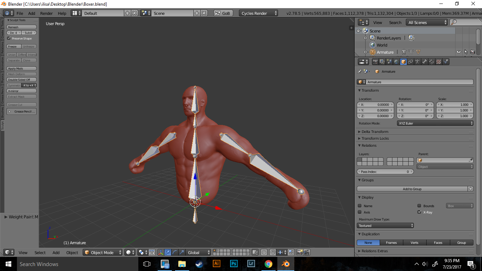Open the Select menu in 3D view header
482x271 pixels.
click(x=40, y=252)
